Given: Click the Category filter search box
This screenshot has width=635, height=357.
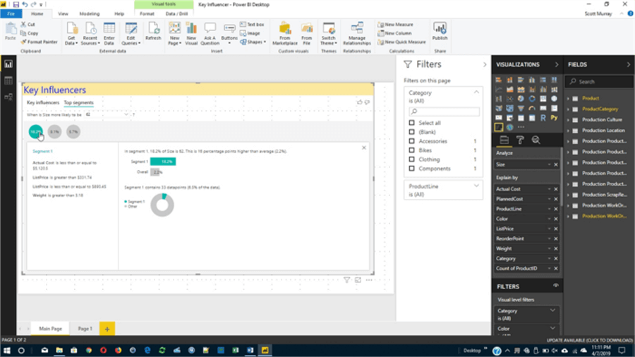Looking at the screenshot, I should click(445, 111).
